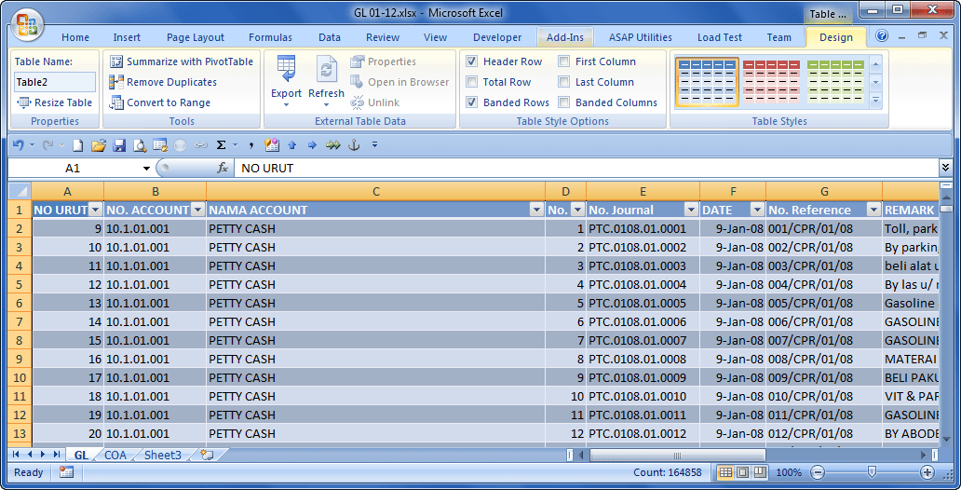Open the ASAP Utilities tab

click(x=641, y=37)
